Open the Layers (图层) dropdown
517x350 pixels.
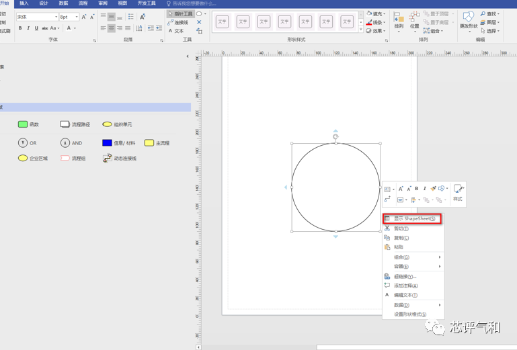pos(490,22)
